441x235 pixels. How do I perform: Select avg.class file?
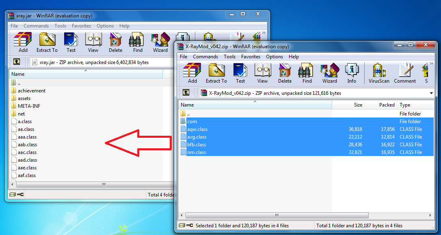tap(306, 137)
